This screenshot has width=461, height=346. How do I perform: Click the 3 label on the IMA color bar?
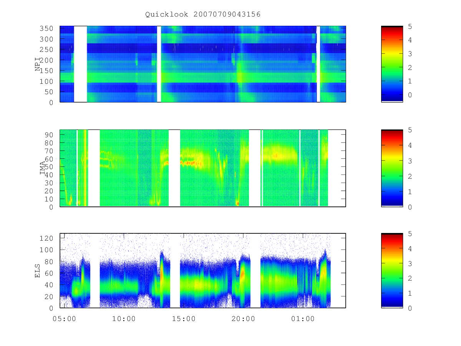tap(410, 161)
